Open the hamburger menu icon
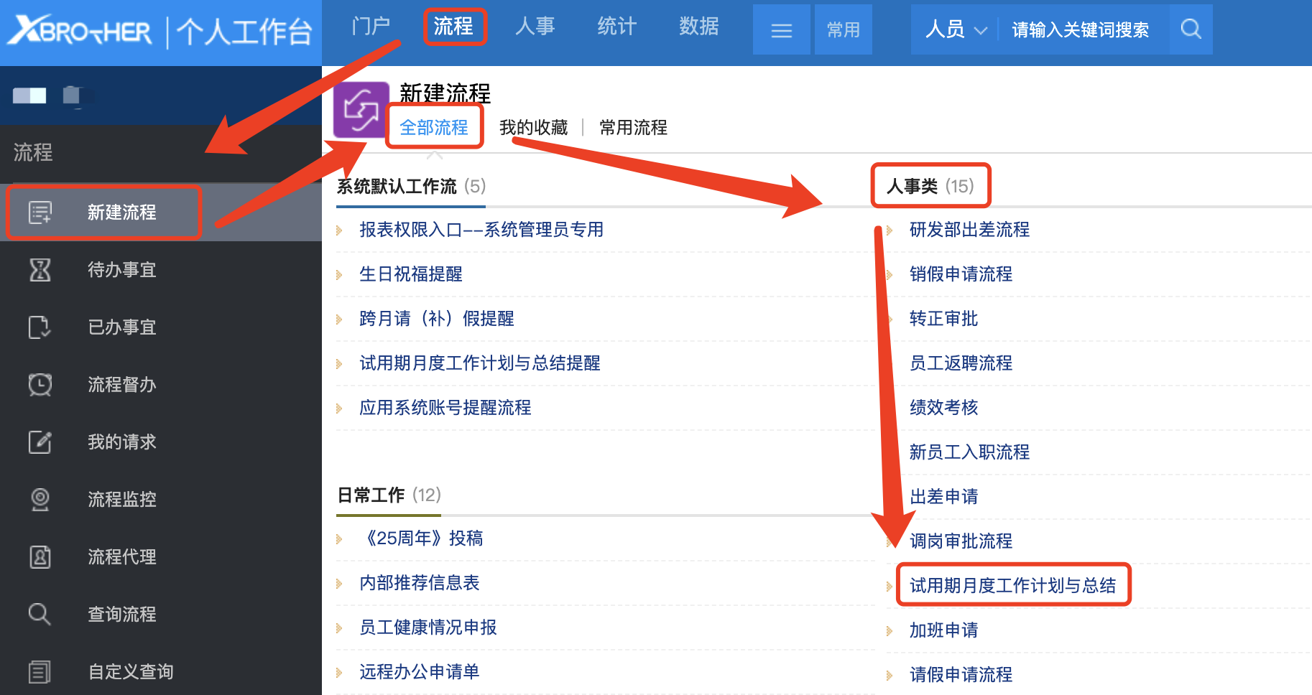 (781, 30)
